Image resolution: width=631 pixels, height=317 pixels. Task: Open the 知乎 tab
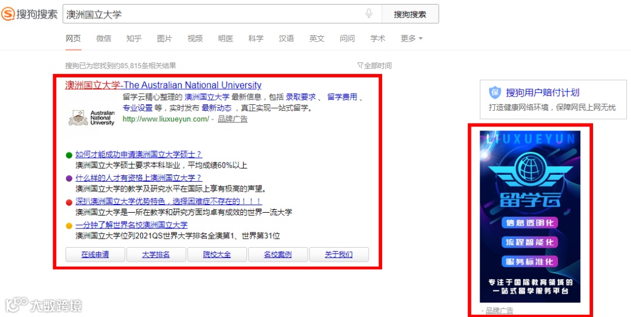click(134, 38)
